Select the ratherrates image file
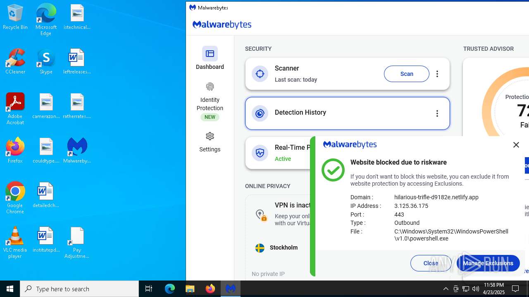Image resolution: width=529 pixels, height=297 pixels. click(x=77, y=106)
